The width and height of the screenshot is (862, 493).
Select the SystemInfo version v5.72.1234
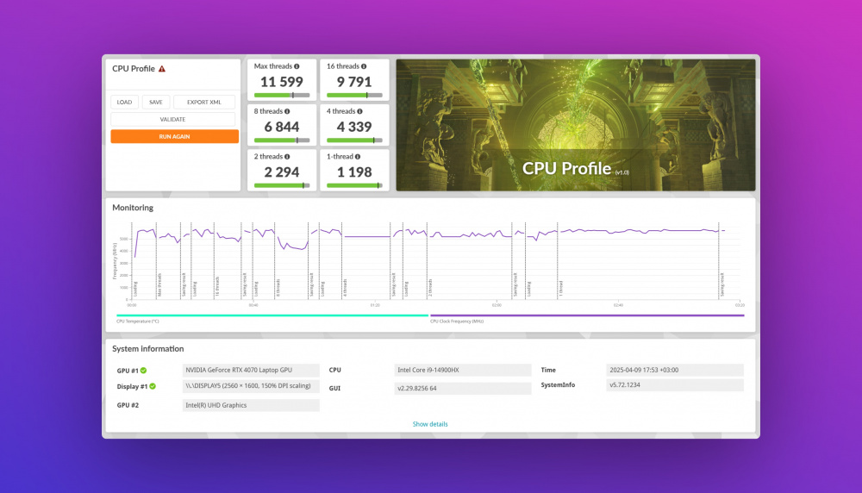point(675,384)
